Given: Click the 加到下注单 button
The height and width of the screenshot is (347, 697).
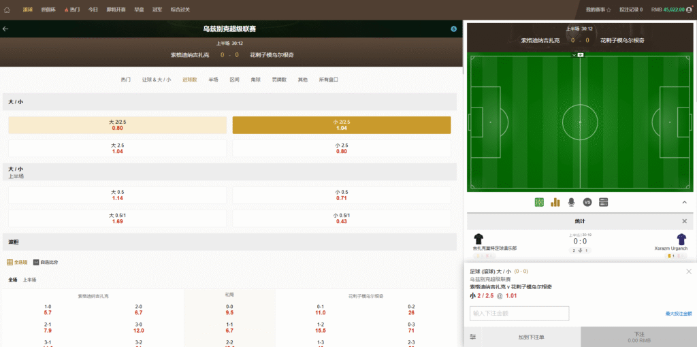Looking at the screenshot, I should (531, 337).
